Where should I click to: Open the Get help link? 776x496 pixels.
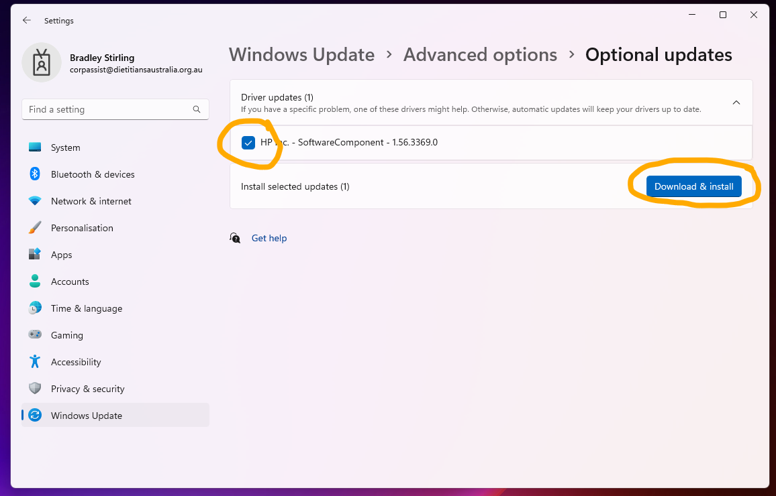(269, 237)
